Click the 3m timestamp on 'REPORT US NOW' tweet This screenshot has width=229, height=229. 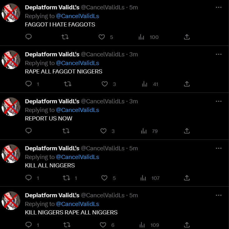point(134,101)
